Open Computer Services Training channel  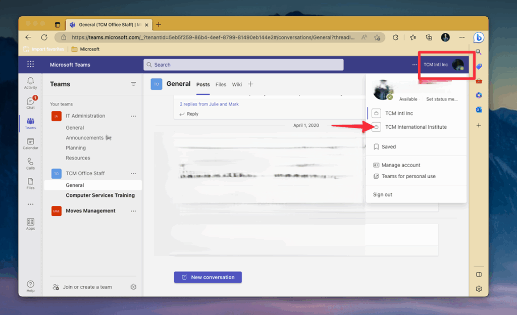pyautogui.click(x=100, y=195)
